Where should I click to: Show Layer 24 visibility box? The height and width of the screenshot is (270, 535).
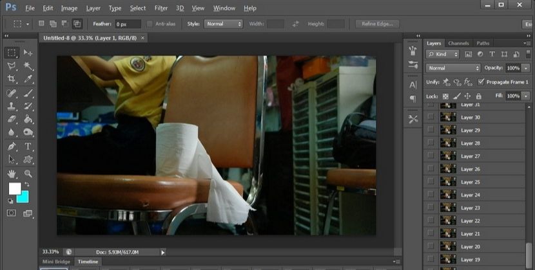(x=431, y=194)
